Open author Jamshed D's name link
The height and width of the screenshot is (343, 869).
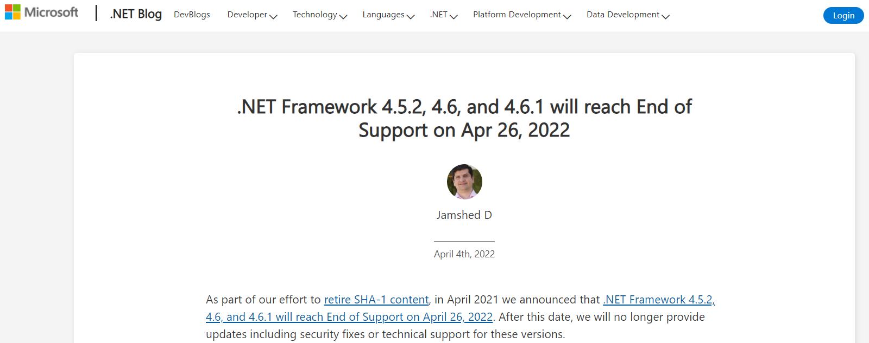tap(464, 215)
